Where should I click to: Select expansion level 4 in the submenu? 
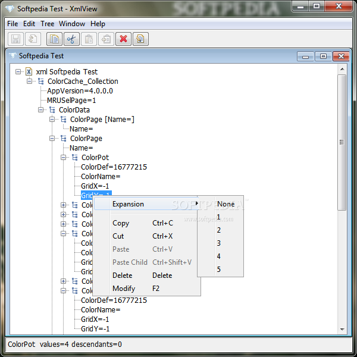[x=221, y=256]
